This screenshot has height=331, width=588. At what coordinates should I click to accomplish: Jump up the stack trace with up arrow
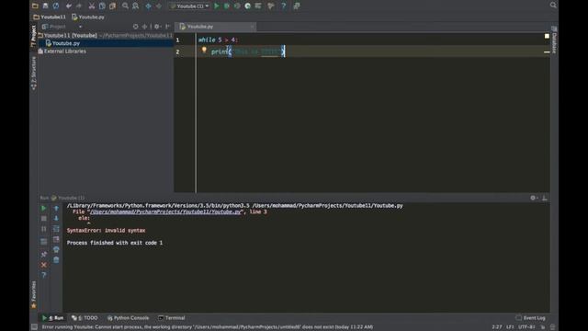coord(56,208)
